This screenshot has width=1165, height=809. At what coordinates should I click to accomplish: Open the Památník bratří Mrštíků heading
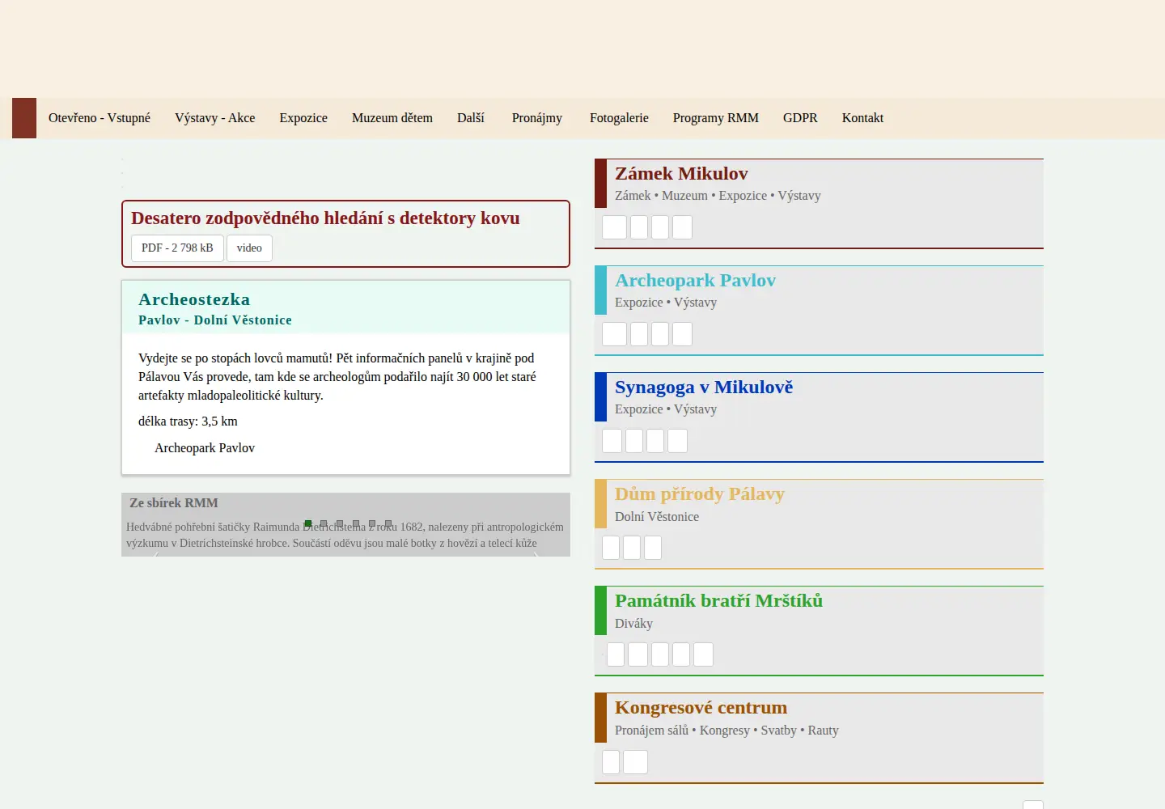tap(718, 600)
